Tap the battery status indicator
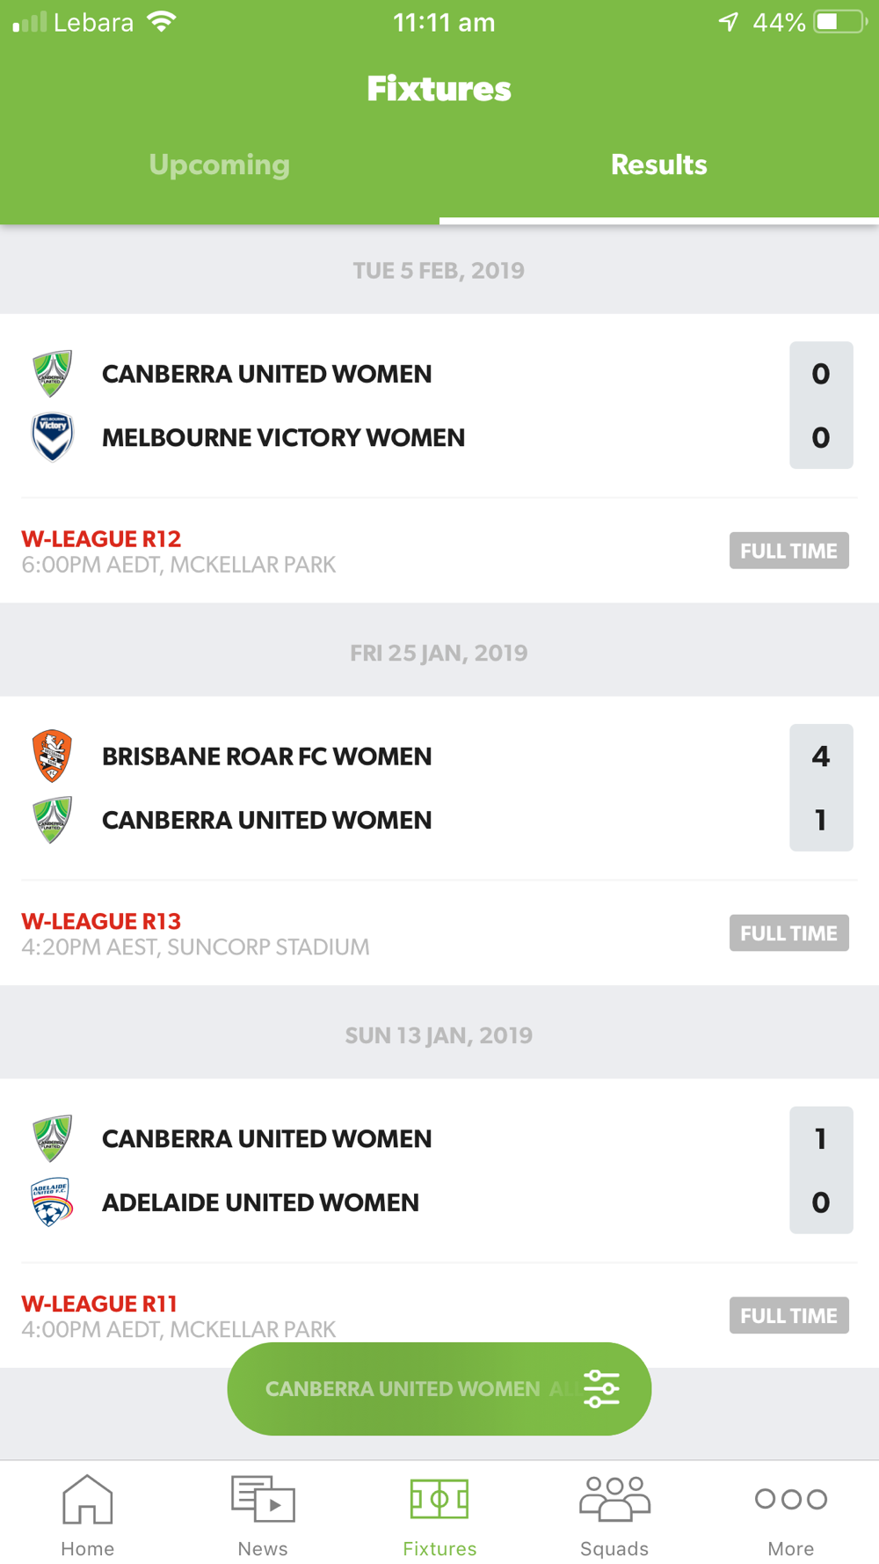The image size is (879, 1564). pyautogui.click(x=839, y=22)
